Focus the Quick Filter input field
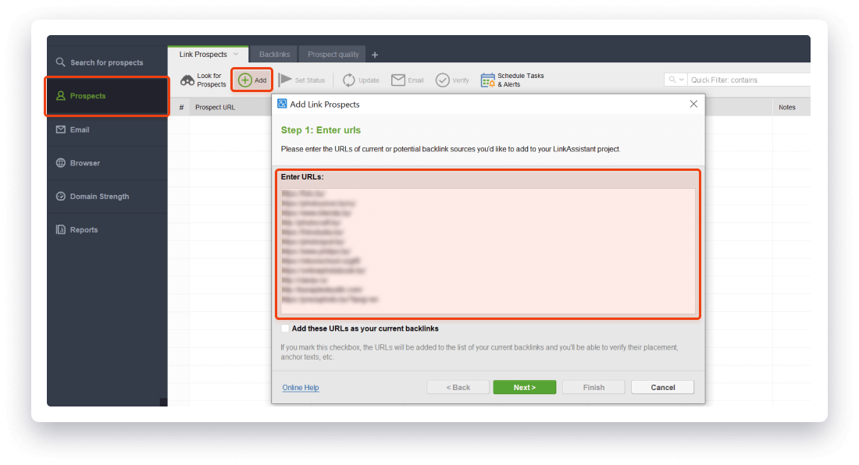The height and width of the screenshot is (465, 859). 749,80
